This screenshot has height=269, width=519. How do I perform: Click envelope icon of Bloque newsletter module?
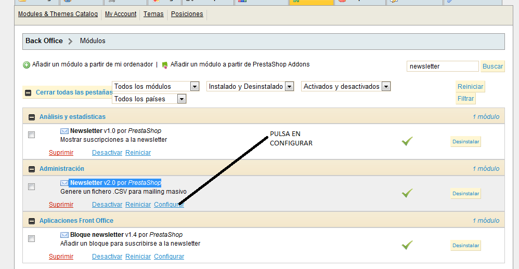pos(64,235)
